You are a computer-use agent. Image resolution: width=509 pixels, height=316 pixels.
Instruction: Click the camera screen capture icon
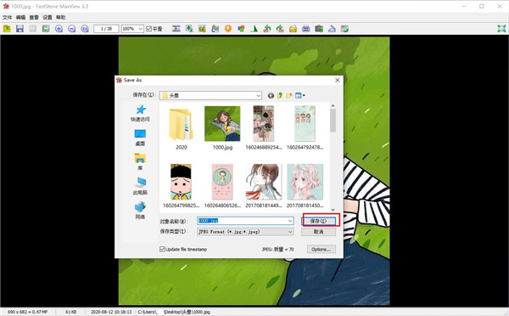coord(319,29)
